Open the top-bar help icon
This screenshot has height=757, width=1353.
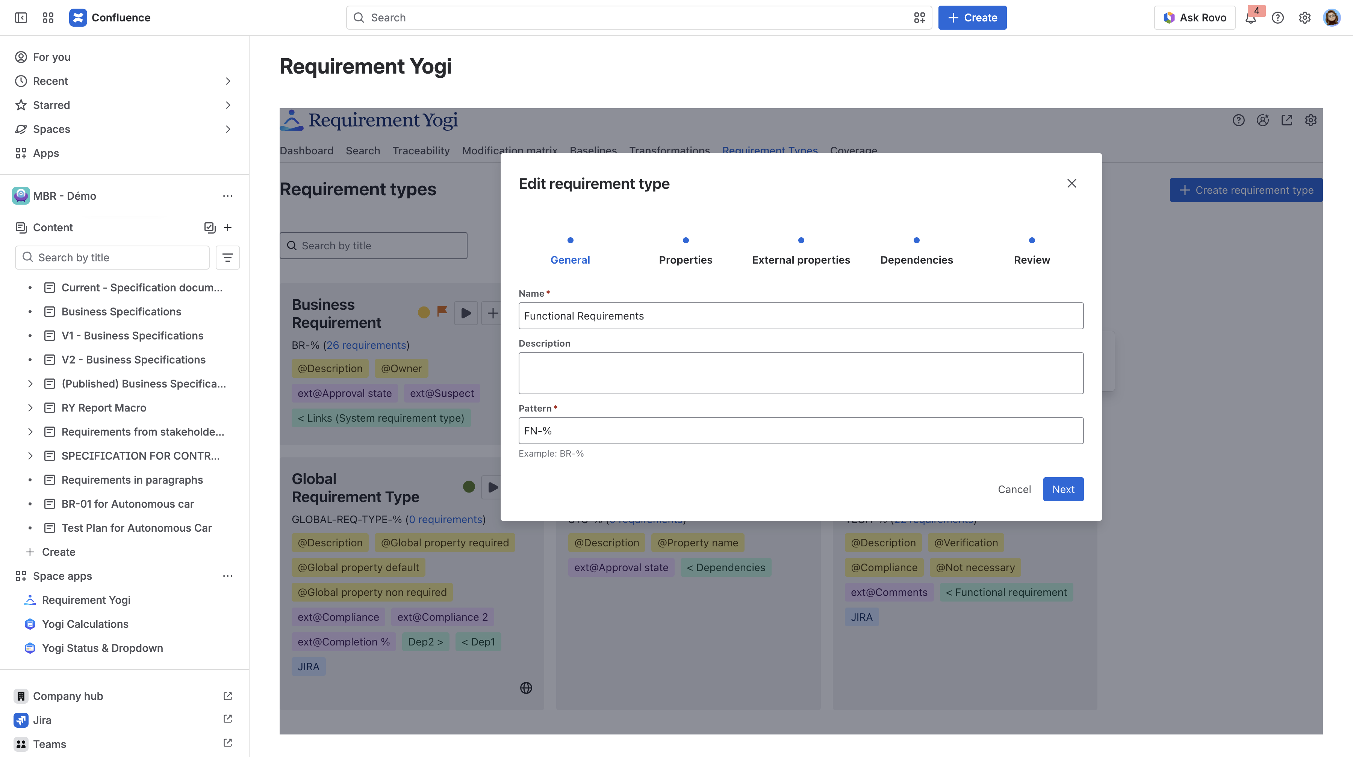coord(1278,18)
